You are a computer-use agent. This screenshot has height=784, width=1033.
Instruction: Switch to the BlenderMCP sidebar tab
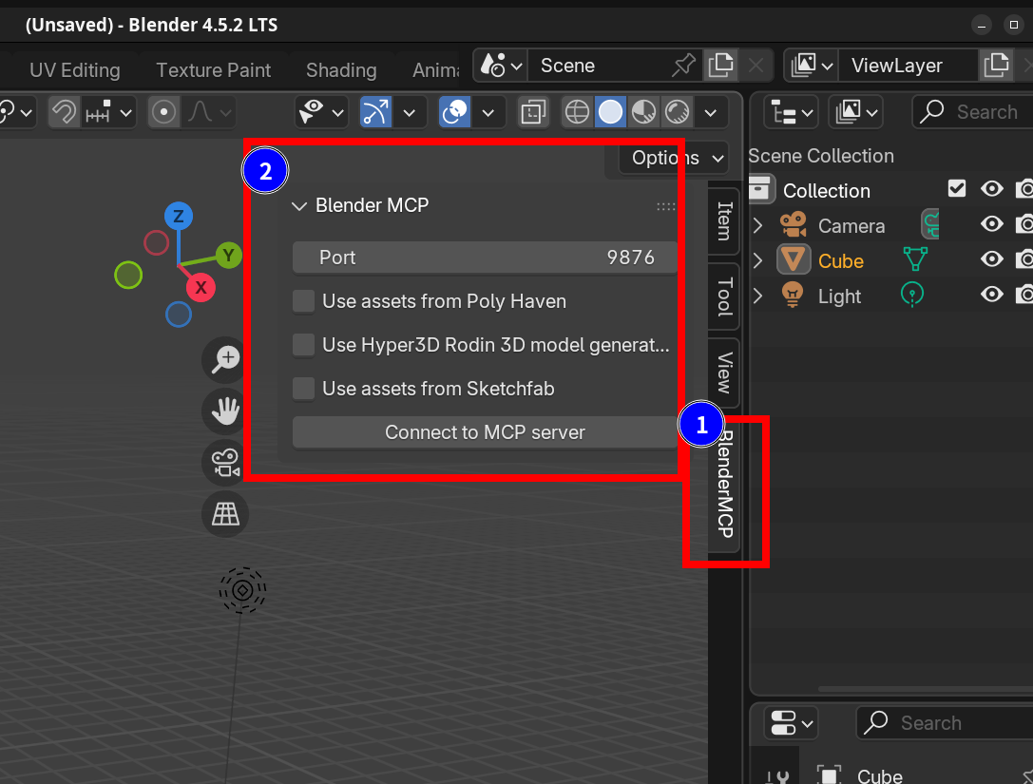tap(724, 485)
